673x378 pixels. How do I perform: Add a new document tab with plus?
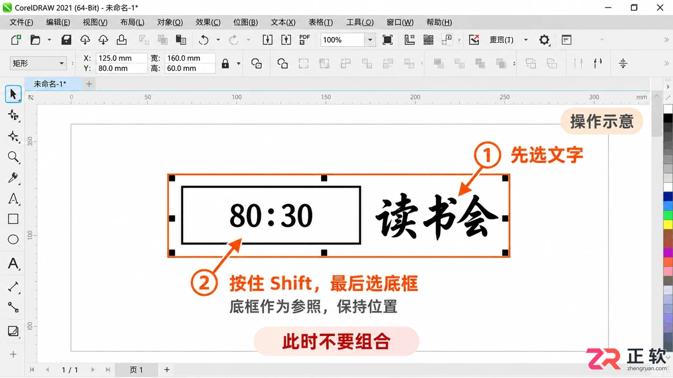[x=89, y=84]
